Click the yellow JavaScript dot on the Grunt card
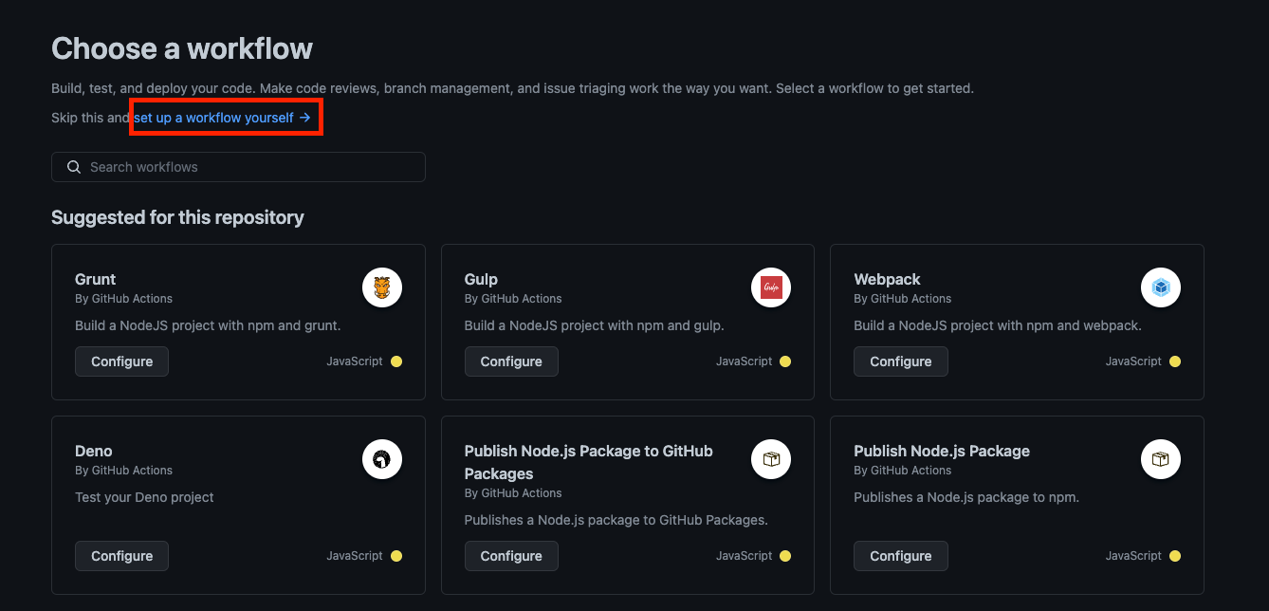The image size is (1269, 611). [396, 361]
